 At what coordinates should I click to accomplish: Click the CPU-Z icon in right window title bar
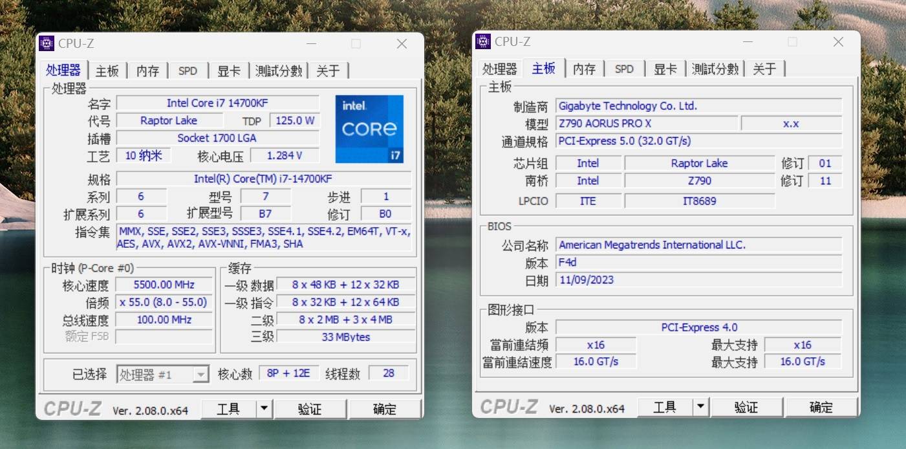(x=483, y=41)
